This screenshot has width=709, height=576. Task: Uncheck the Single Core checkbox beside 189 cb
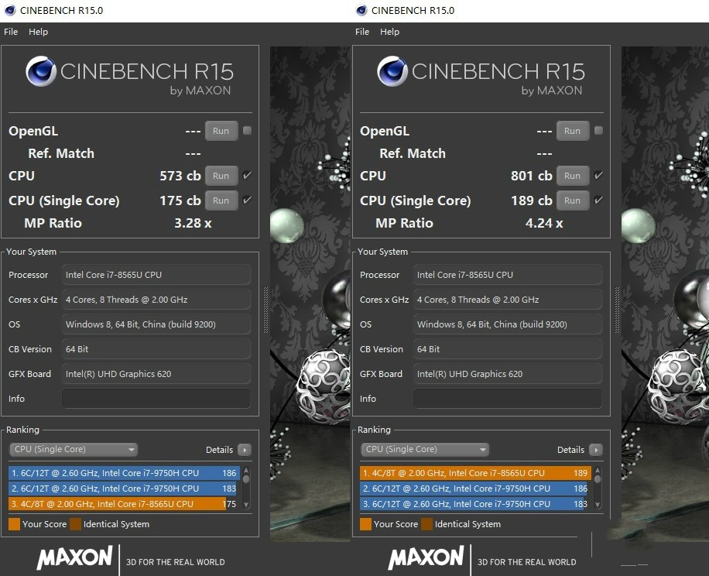(x=598, y=200)
